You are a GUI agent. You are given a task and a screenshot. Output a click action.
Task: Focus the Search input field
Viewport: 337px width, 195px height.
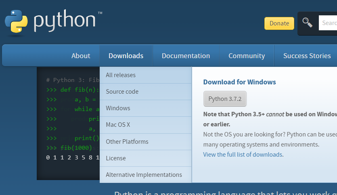click(x=328, y=23)
